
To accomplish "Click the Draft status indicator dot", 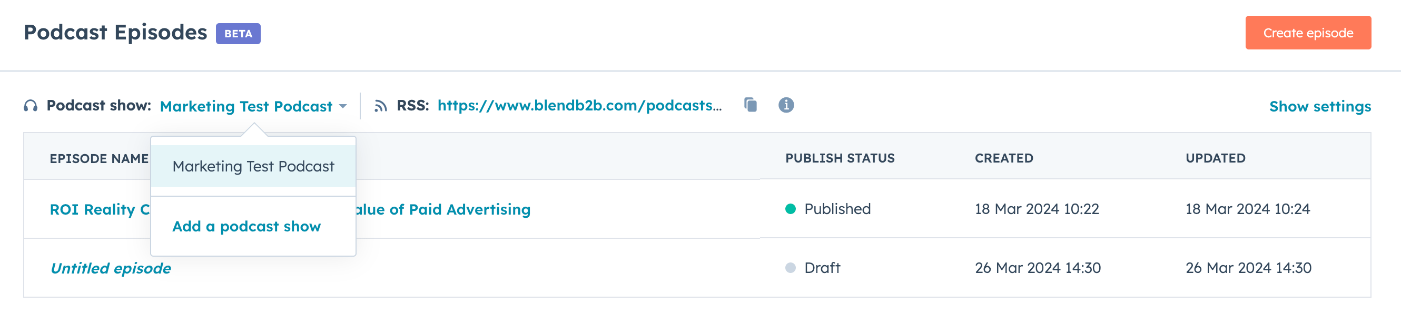I will coord(791,268).
